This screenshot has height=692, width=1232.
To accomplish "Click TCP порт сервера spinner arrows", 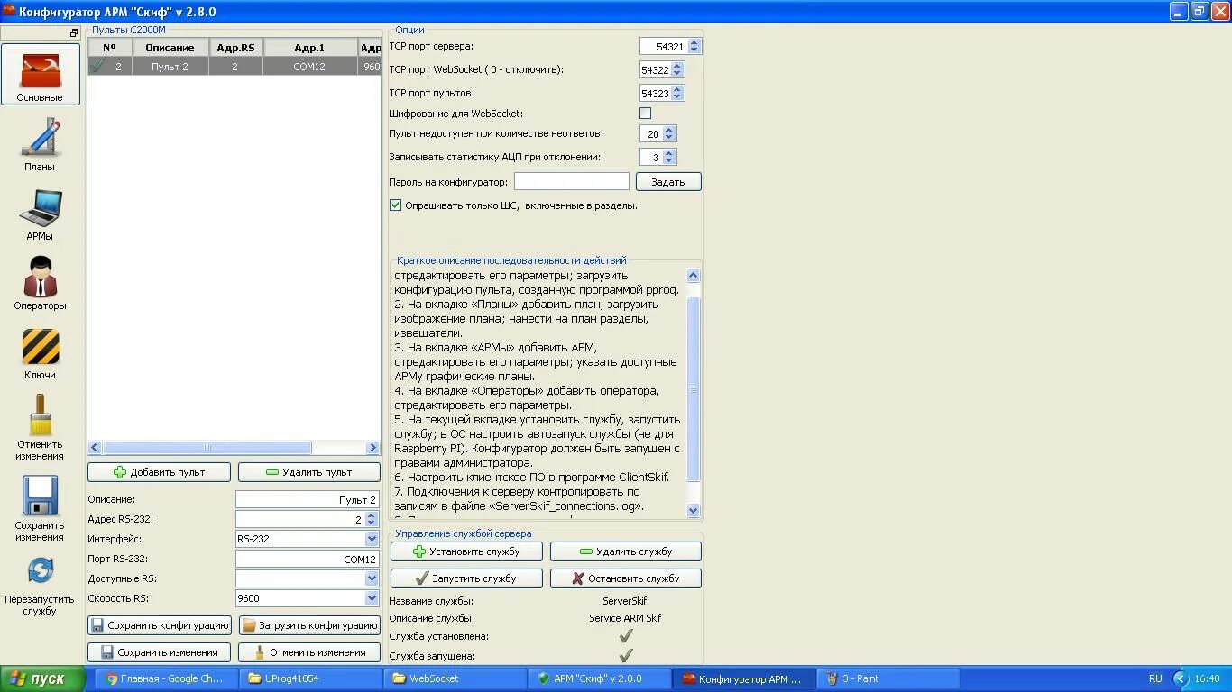I will [694, 46].
